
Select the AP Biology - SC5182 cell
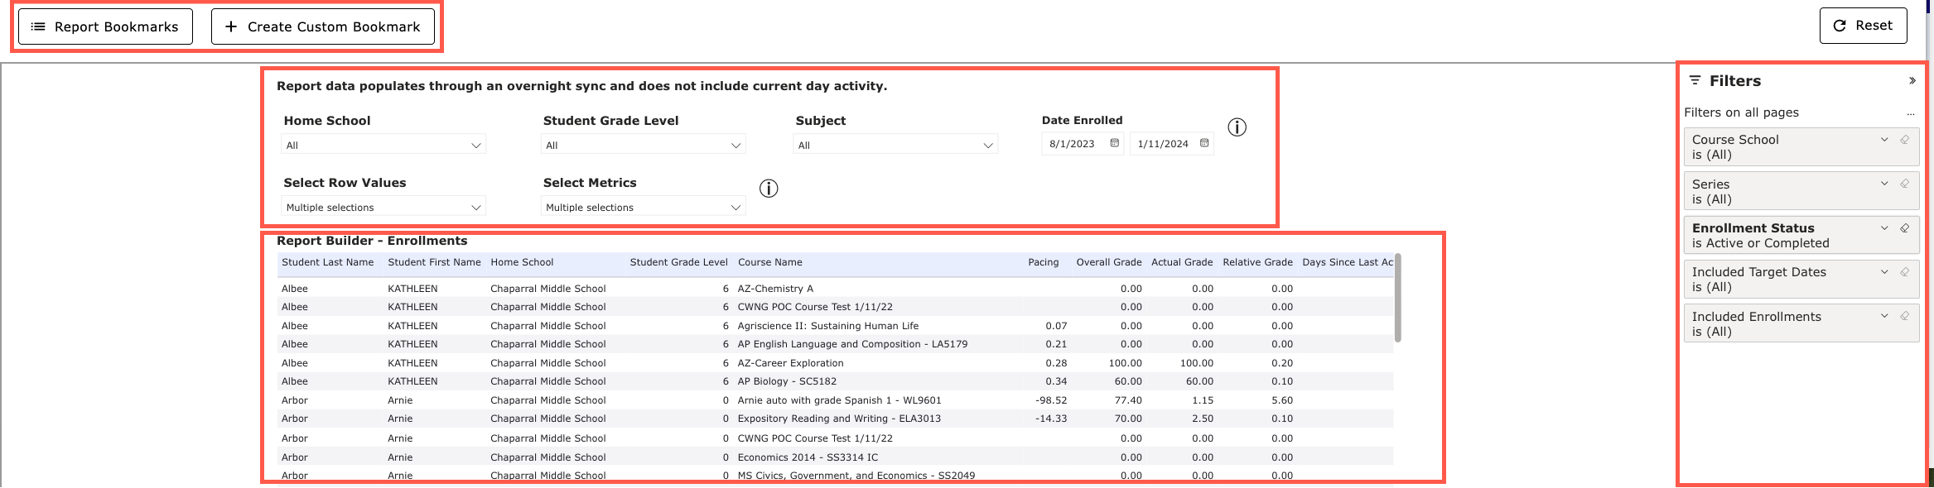(787, 381)
